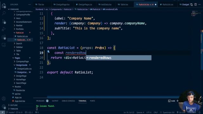
Task: Click the Go Live status item
Action: click(x=181, y=112)
